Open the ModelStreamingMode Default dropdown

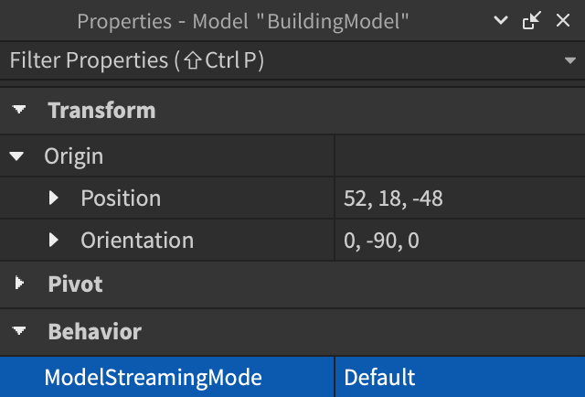457,377
